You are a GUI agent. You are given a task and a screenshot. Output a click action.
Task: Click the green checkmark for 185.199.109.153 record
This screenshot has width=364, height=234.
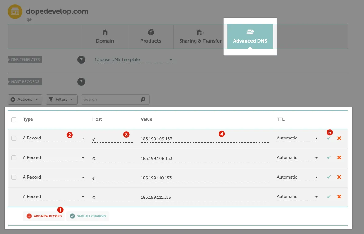329,138
